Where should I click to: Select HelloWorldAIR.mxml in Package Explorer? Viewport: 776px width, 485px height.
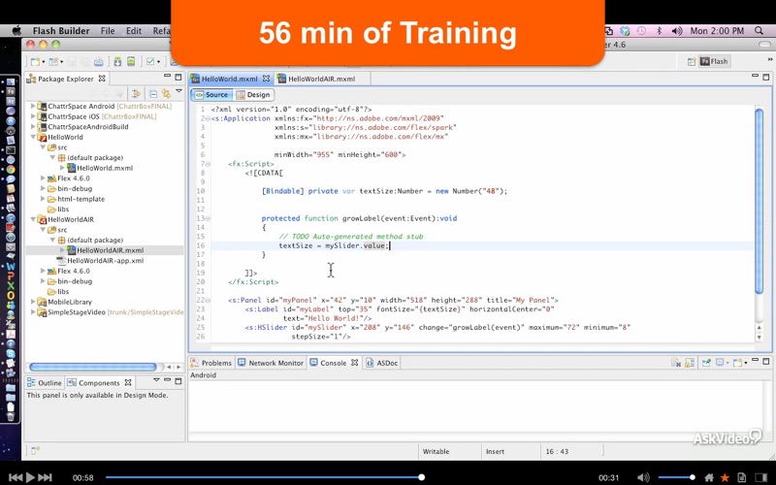coord(110,250)
